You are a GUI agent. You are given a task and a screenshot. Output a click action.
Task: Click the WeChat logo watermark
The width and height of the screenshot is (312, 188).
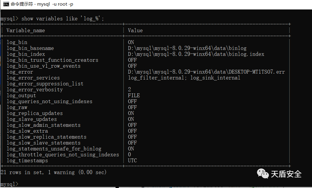[x=263, y=174]
